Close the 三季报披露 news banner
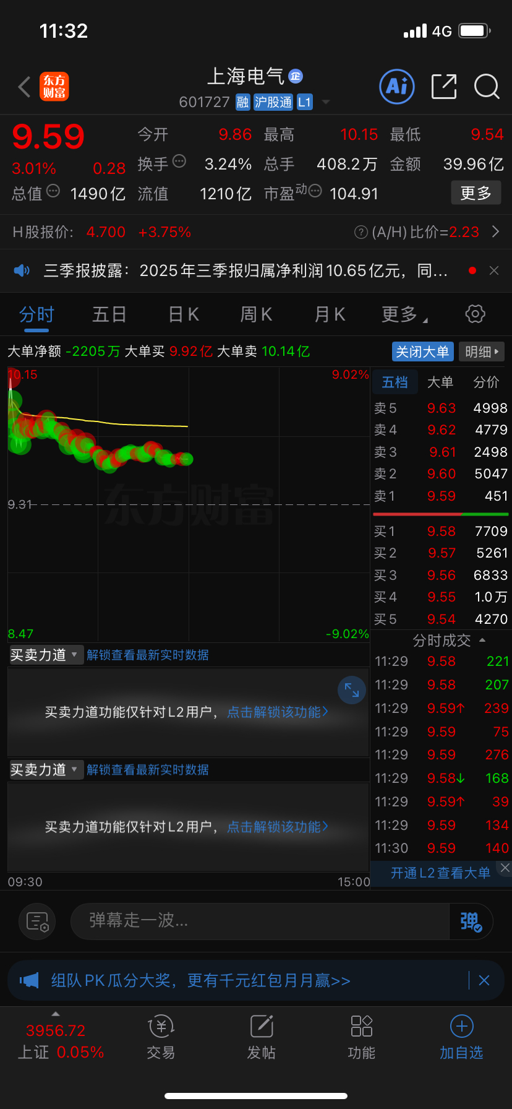 [494, 270]
